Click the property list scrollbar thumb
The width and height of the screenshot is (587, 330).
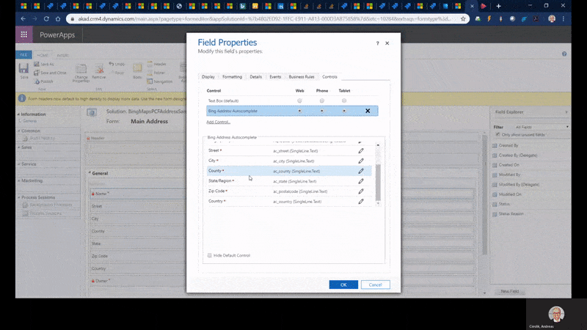(378, 182)
